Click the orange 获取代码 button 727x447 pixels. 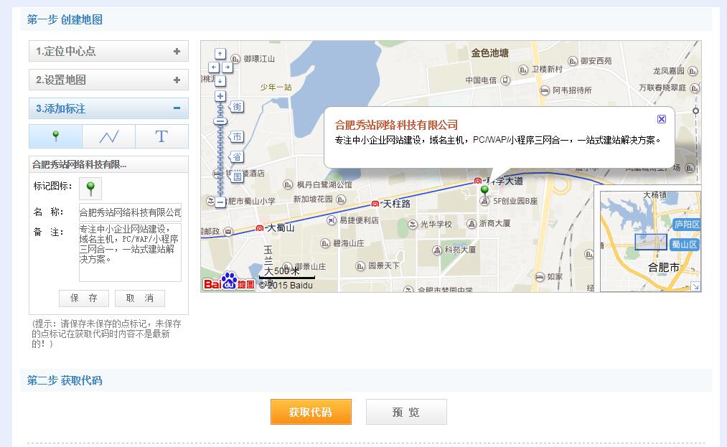tap(311, 412)
